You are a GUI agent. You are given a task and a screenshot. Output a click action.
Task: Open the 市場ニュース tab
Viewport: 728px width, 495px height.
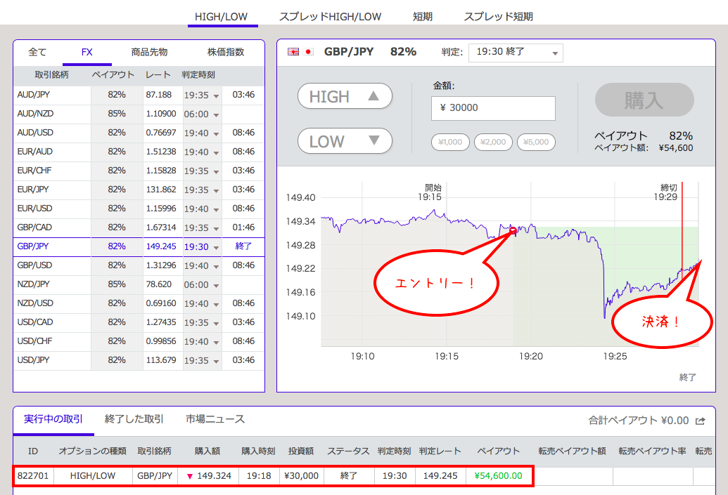215,419
